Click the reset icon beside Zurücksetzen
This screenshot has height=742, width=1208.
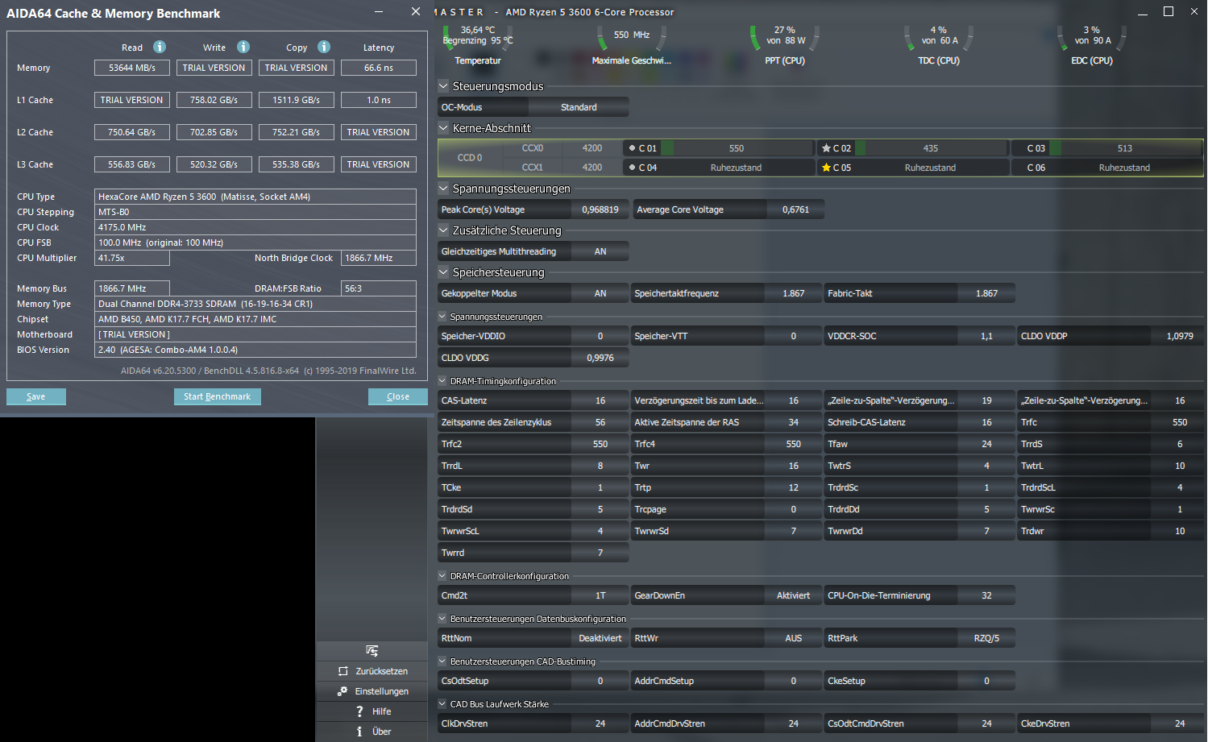coord(343,671)
